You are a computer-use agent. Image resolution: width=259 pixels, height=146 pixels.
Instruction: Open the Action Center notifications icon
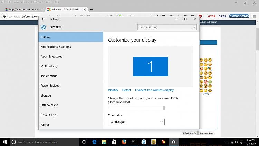[241, 142]
